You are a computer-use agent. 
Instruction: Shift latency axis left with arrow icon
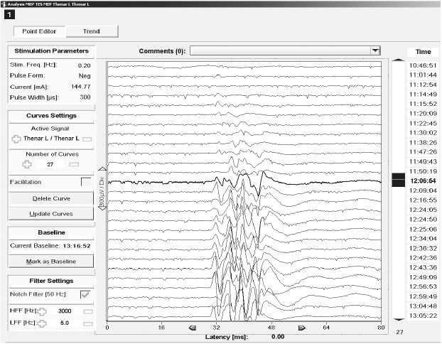pyautogui.click(x=192, y=328)
